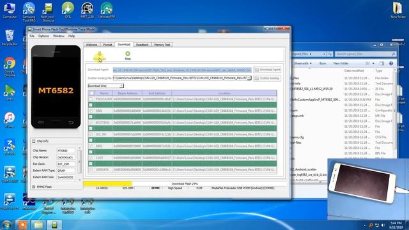Switch to the Readback tab
Viewport: 409px width, 230px height.
[x=142, y=45]
